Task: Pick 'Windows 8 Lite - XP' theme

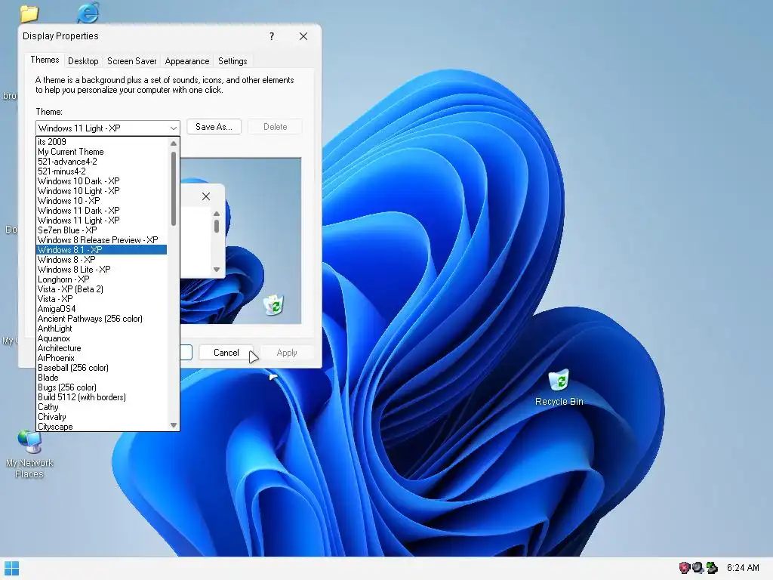Action: coord(102,270)
